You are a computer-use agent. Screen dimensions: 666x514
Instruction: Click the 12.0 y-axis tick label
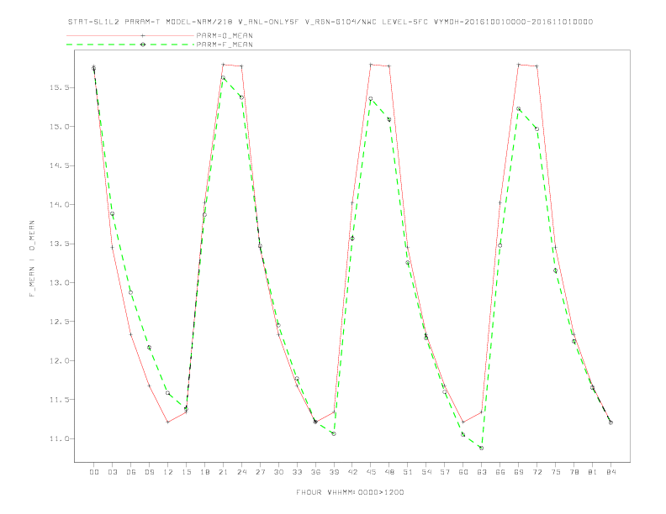click(x=58, y=360)
